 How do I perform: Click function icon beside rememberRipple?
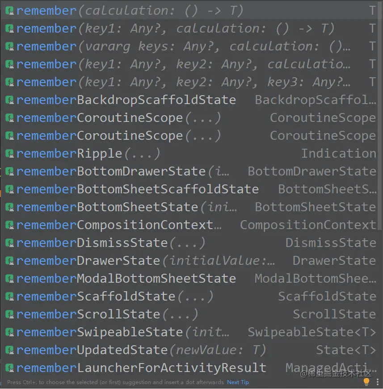10,154
